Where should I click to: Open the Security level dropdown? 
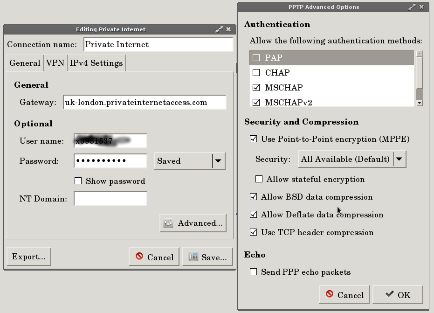(352, 159)
